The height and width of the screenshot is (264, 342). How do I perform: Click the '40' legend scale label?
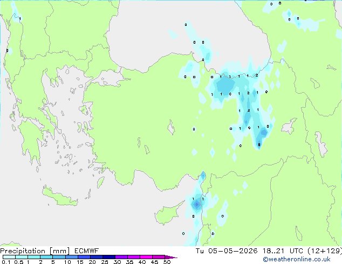[x=142, y=262]
